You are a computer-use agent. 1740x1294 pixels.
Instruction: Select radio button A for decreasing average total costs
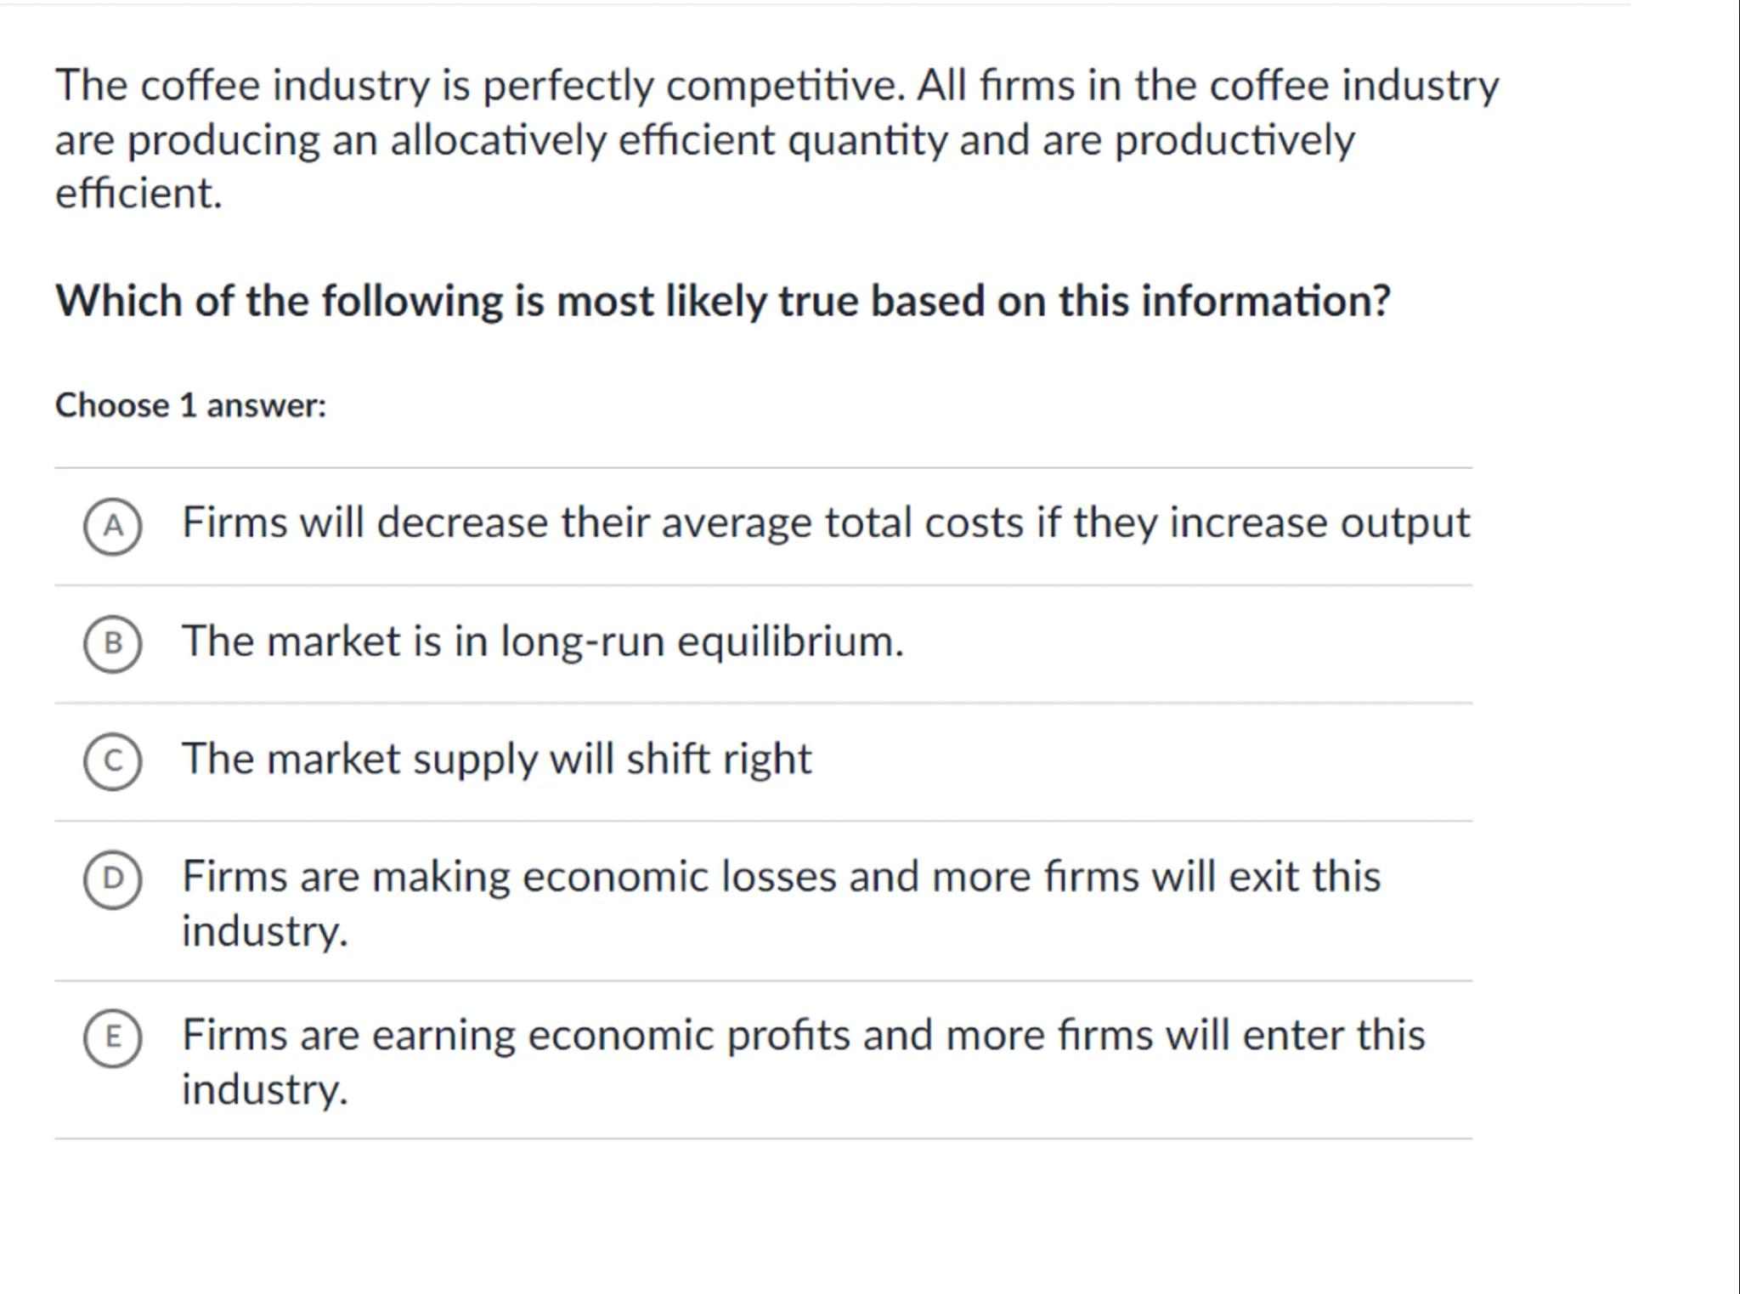pos(112,527)
